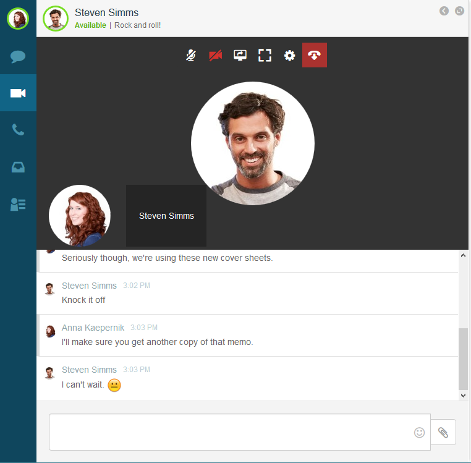Mute the microphone in call toolbar
Image resolution: width=471 pixels, height=463 pixels.
point(190,55)
